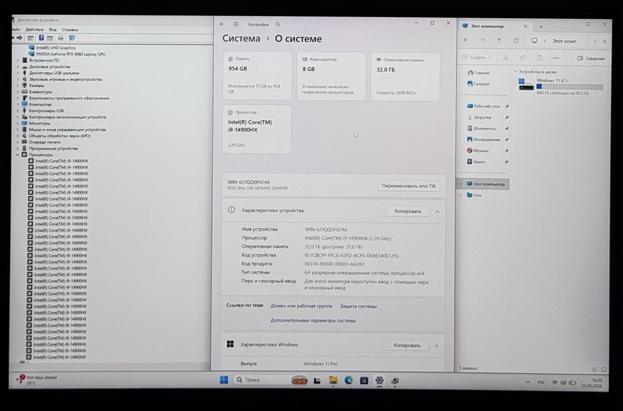623x411 pixels.
Task: Collapse the Характеристики устройства section chevron
Action: (437, 211)
